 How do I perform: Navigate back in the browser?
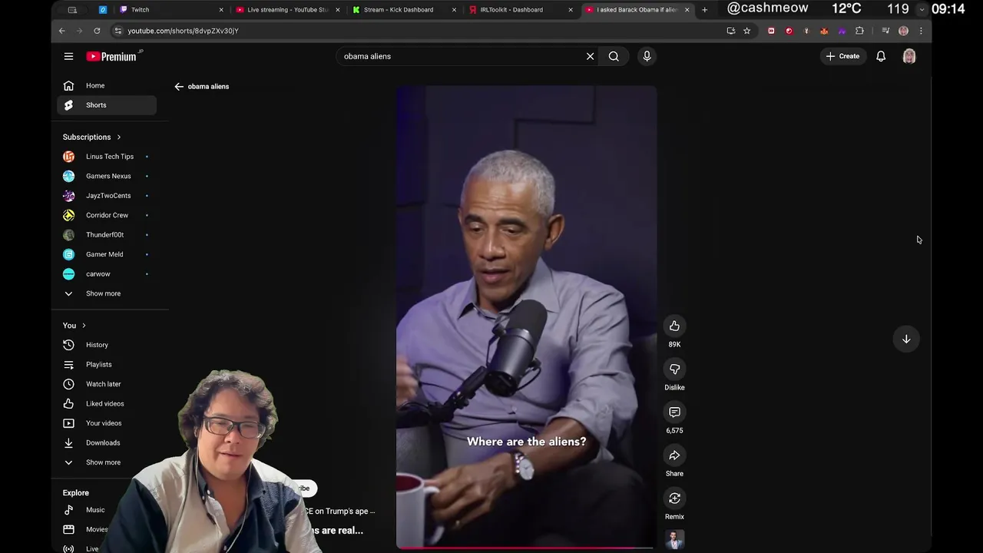[x=62, y=31]
